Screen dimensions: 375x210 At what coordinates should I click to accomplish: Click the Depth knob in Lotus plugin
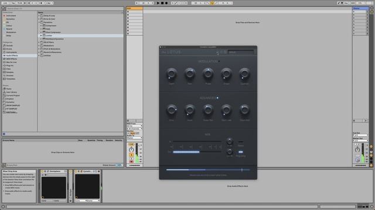pos(171,74)
